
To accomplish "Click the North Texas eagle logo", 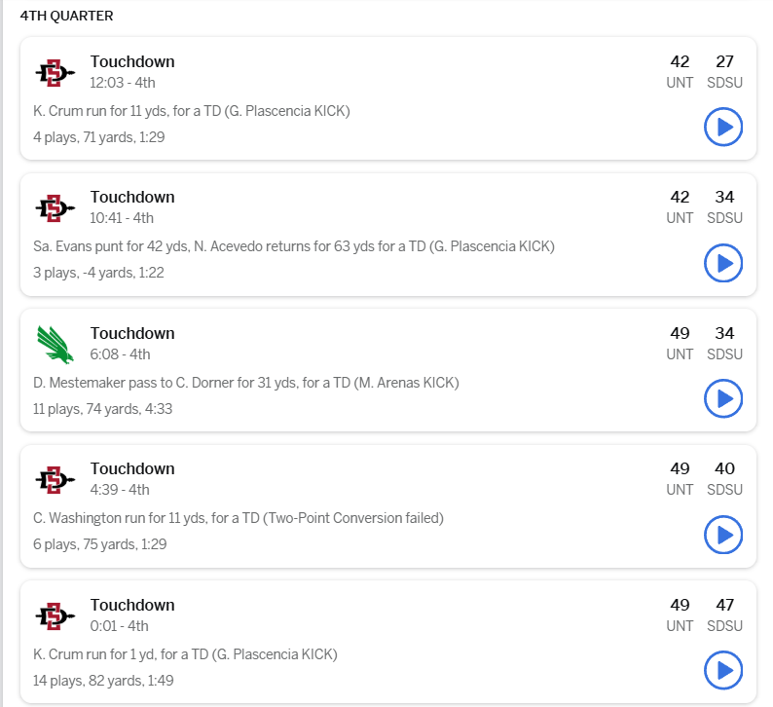I will click(x=55, y=344).
